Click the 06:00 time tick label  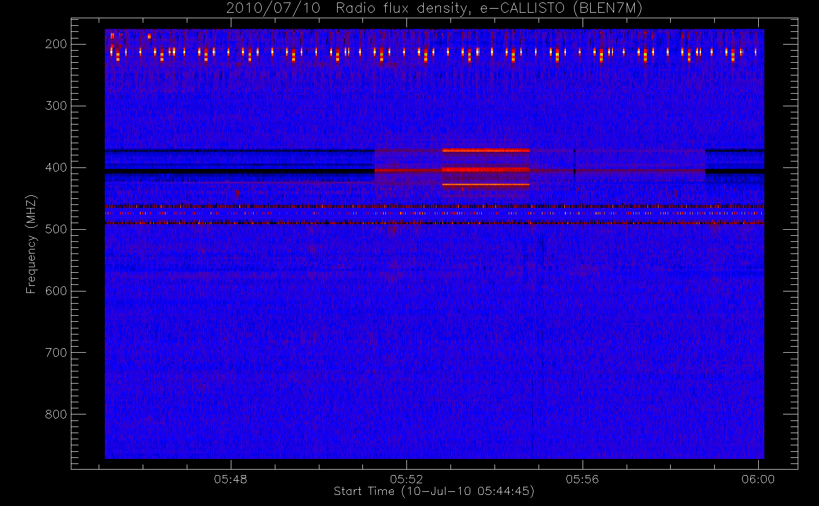pos(758,479)
